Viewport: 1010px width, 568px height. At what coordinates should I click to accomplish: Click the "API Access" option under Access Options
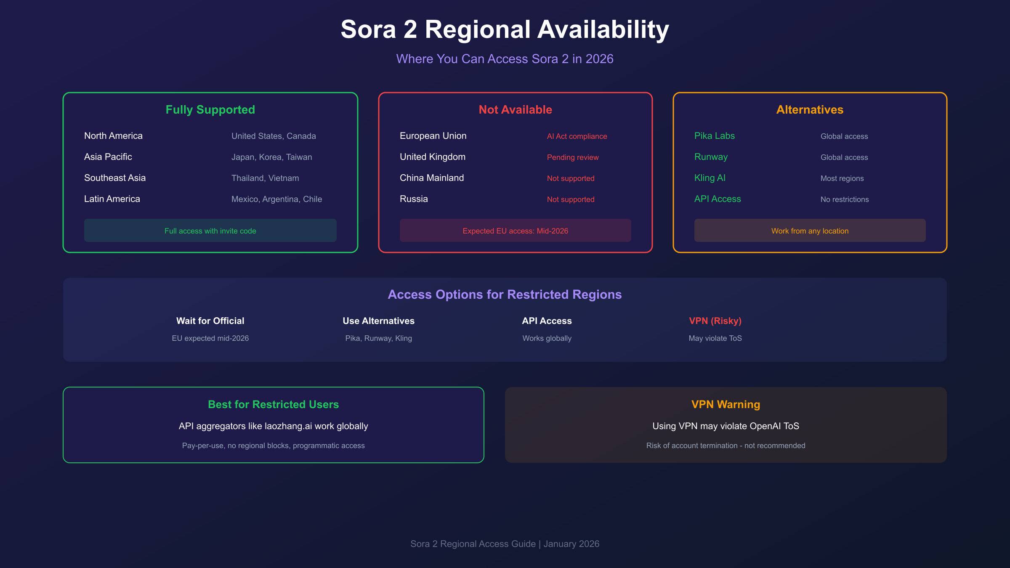click(547, 321)
